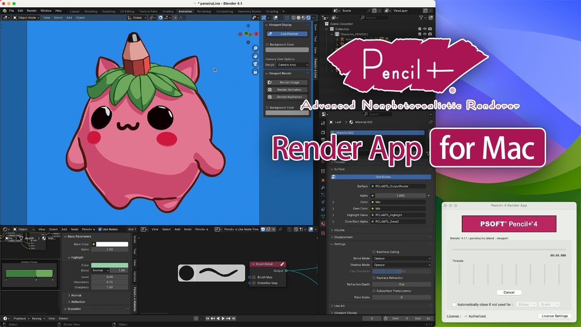This screenshot has width=581, height=327.
Task: Click the Render Animation button
Action: coord(287,89)
